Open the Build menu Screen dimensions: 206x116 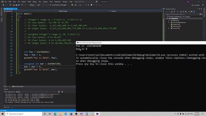point(29,2)
